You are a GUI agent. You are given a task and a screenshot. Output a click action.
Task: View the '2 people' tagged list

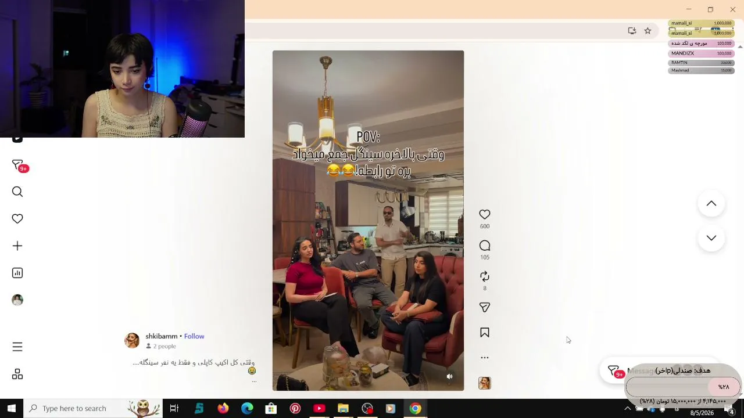[161, 346]
